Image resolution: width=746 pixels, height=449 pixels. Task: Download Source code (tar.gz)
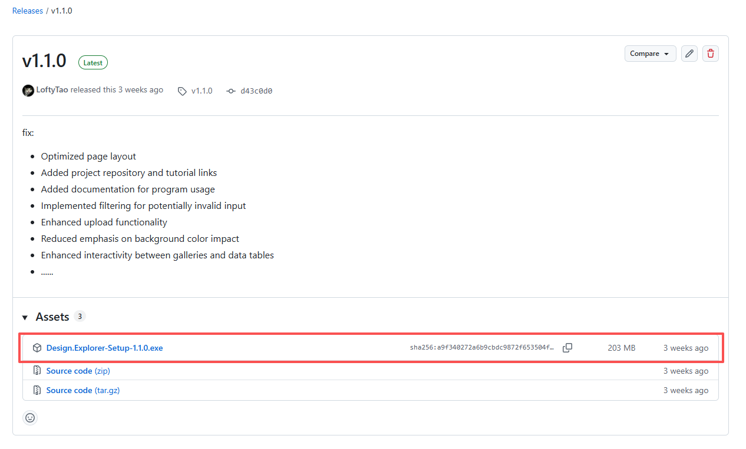[x=82, y=390]
